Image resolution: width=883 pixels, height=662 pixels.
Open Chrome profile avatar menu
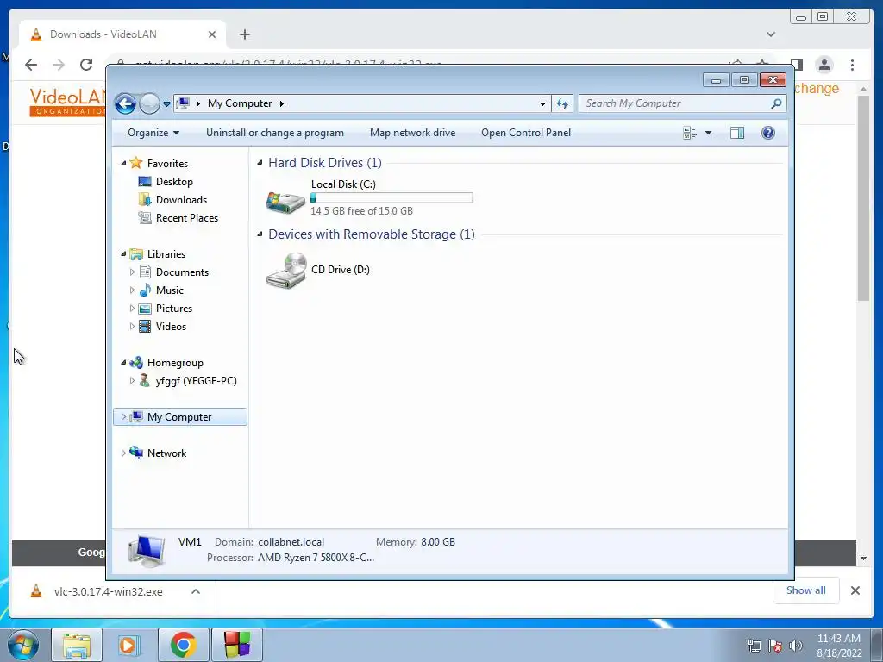point(824,65)
